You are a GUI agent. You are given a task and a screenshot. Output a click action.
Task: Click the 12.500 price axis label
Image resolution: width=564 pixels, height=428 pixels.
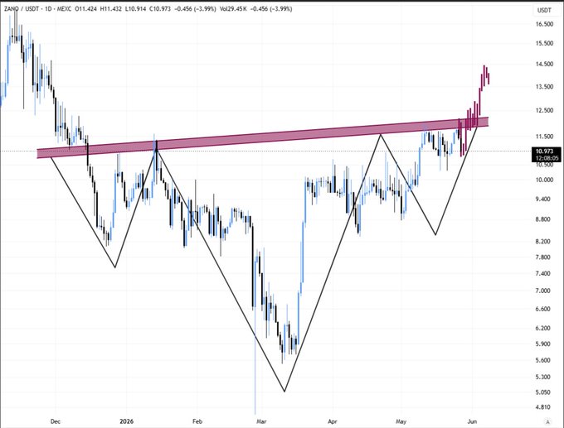[544, 110]
